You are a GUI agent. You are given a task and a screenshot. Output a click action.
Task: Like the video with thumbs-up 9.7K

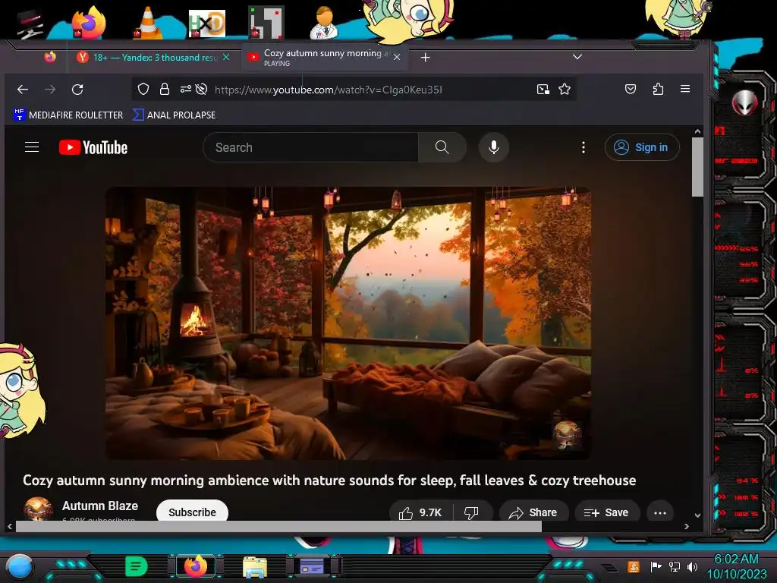pos(420,512)
